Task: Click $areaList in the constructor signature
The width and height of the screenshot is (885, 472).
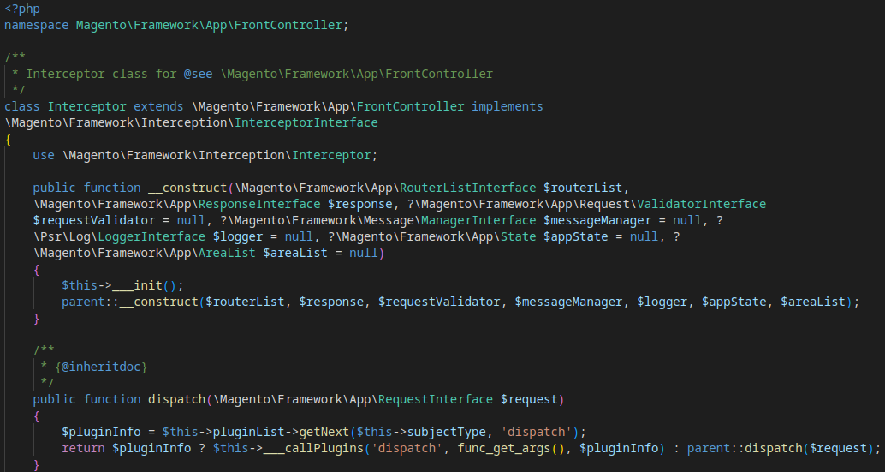Action: click(x=295, y=253)
